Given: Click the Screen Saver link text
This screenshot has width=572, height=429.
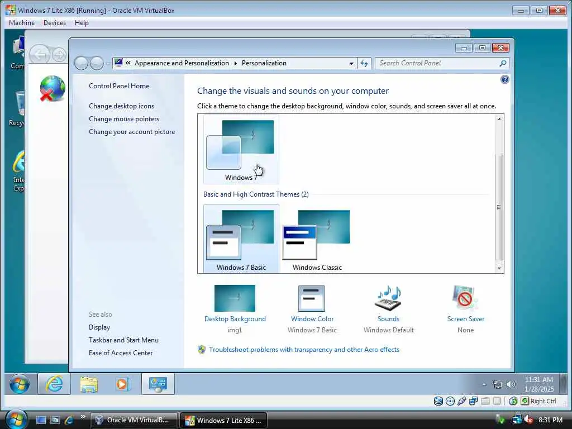Looking at the screenshot, I should coord(466,319).
